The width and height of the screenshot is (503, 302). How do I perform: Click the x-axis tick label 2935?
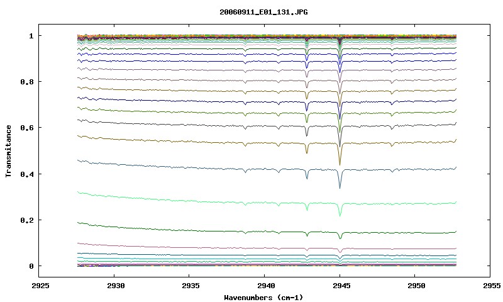191,286
